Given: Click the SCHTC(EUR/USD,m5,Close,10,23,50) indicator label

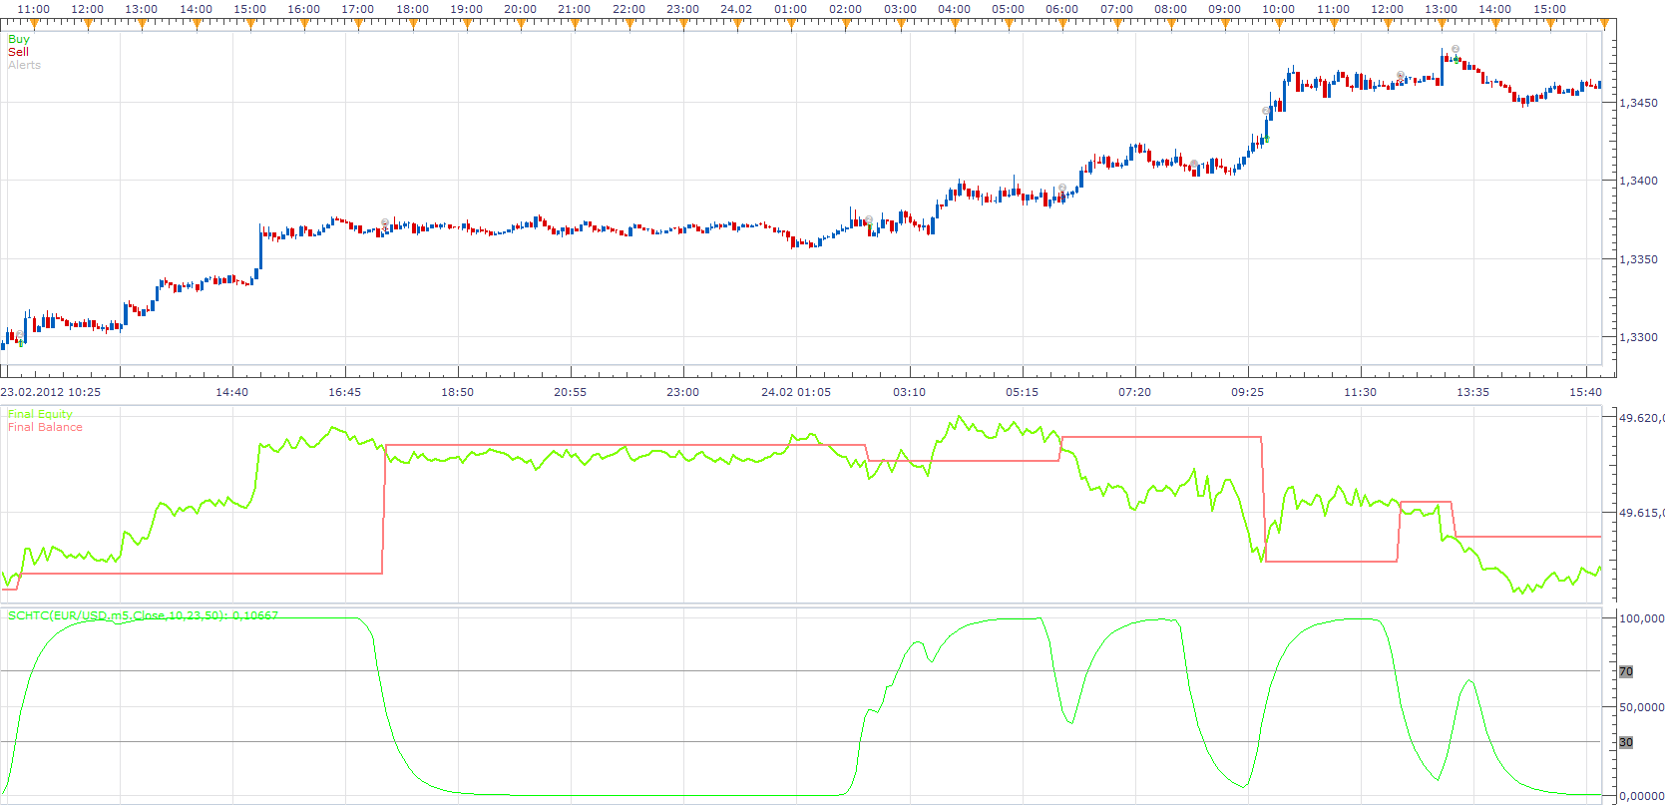Looking at the screenshot, I should pyautogui.click(x=143, y=615).
